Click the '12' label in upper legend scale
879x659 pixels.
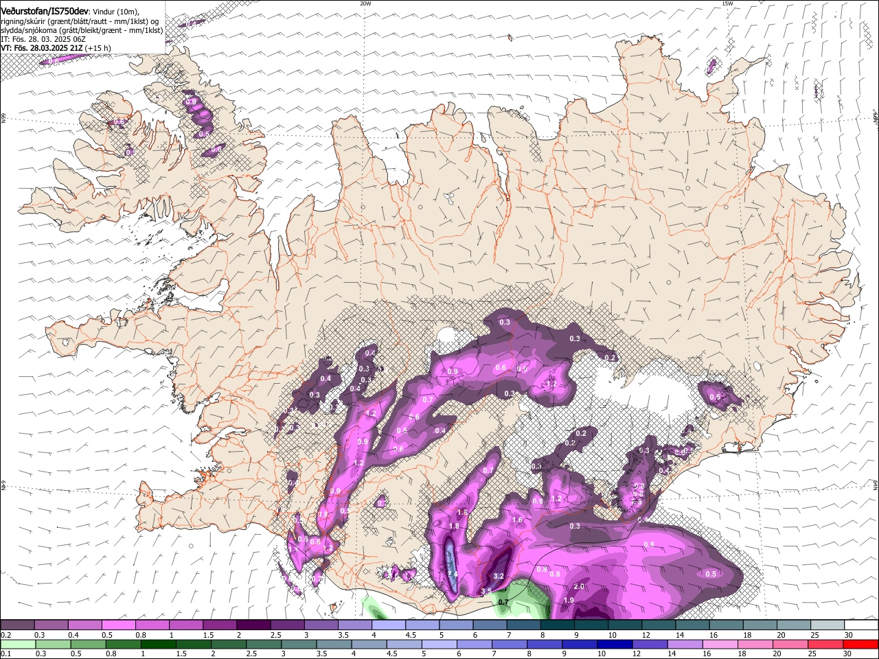(646, 635)
